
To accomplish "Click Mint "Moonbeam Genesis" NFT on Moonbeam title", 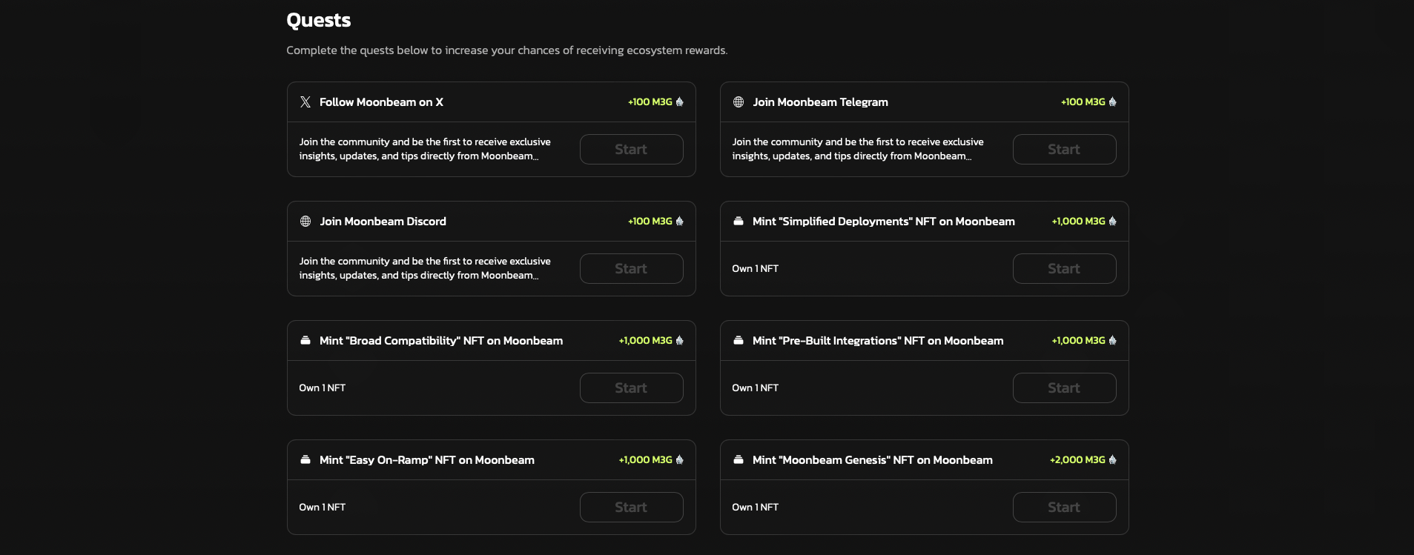I will [873, 460].
